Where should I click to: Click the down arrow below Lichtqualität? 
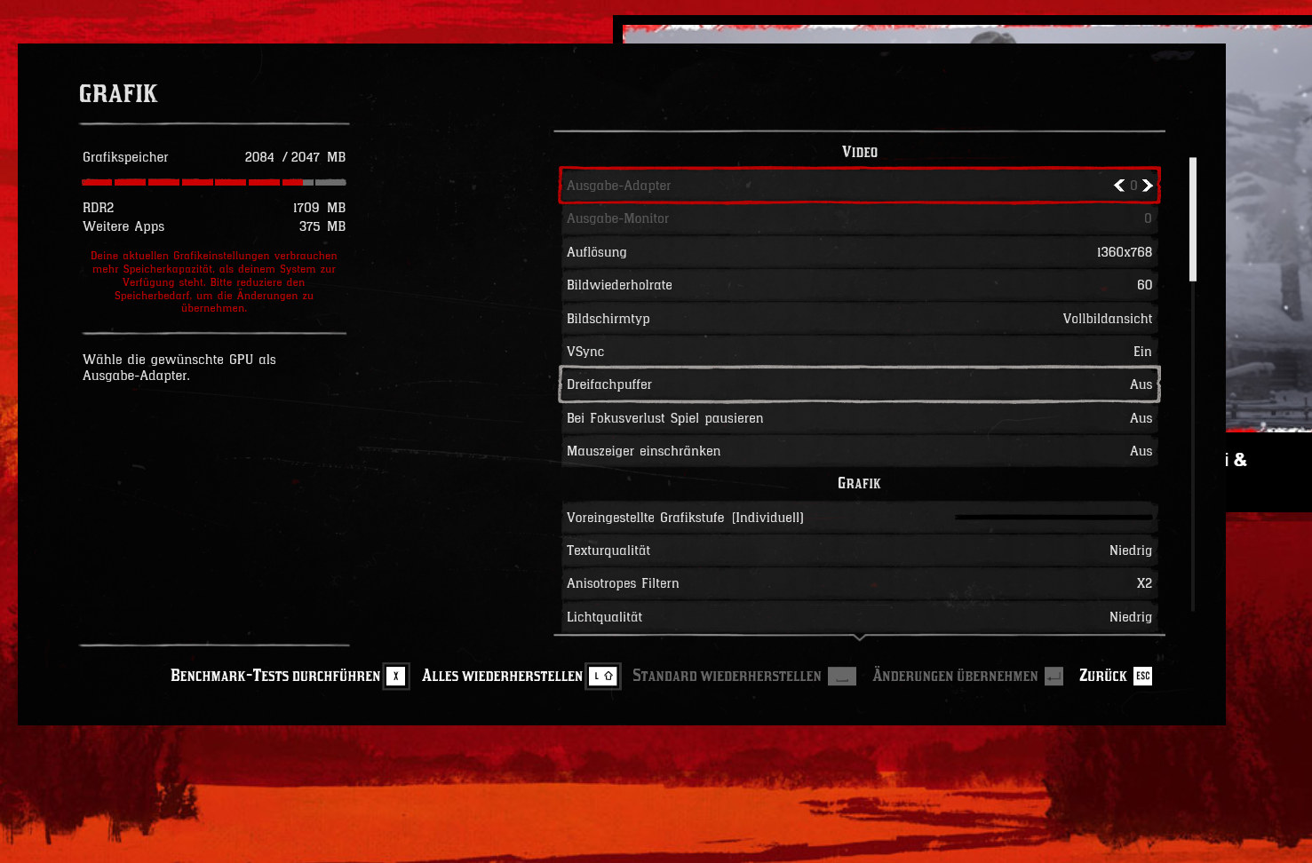coord(858,637)
